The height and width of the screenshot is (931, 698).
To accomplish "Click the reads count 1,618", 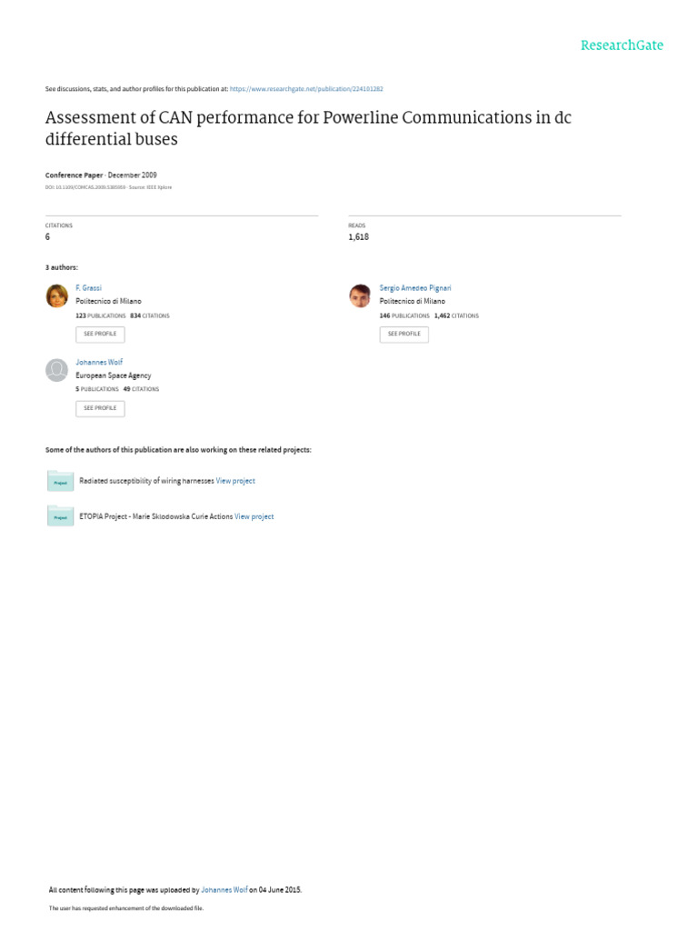I will point(358,237).
